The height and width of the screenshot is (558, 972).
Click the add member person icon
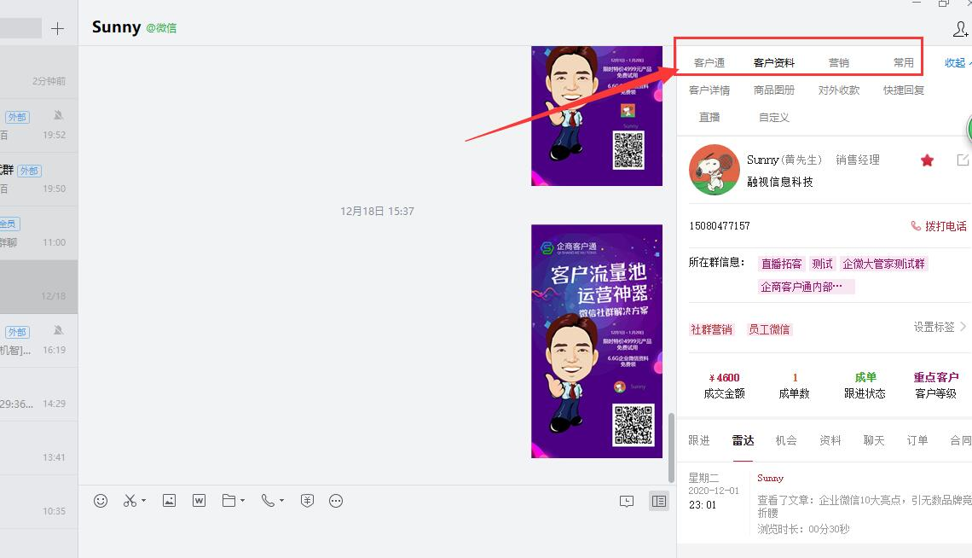coord(960,28)
